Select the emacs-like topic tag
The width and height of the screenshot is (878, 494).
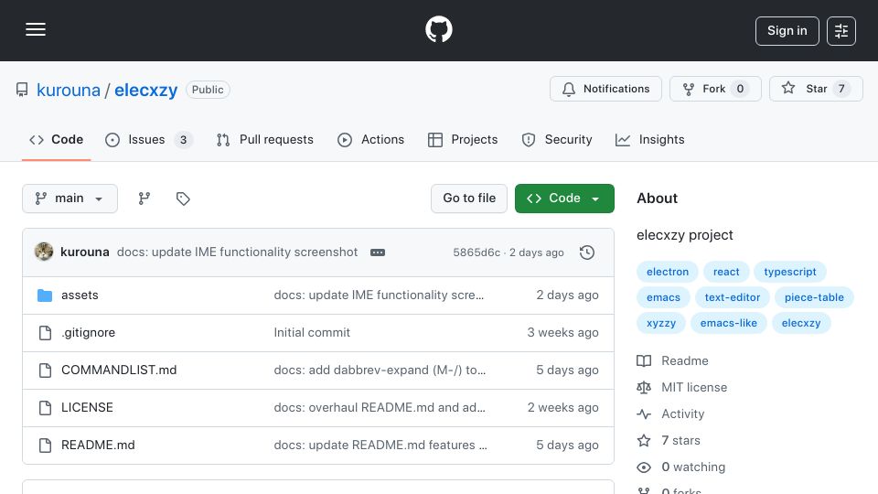pos(729,323)
